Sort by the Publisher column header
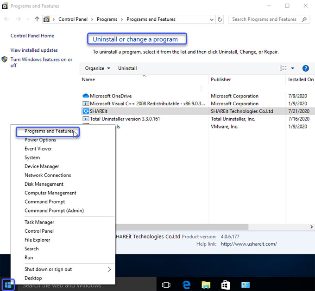This screenshot has width=315, height=291. tap(247, 79)
